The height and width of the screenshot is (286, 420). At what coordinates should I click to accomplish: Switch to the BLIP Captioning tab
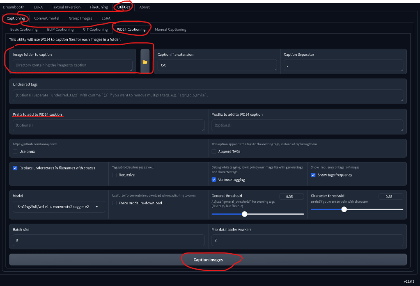click(60, 30)
